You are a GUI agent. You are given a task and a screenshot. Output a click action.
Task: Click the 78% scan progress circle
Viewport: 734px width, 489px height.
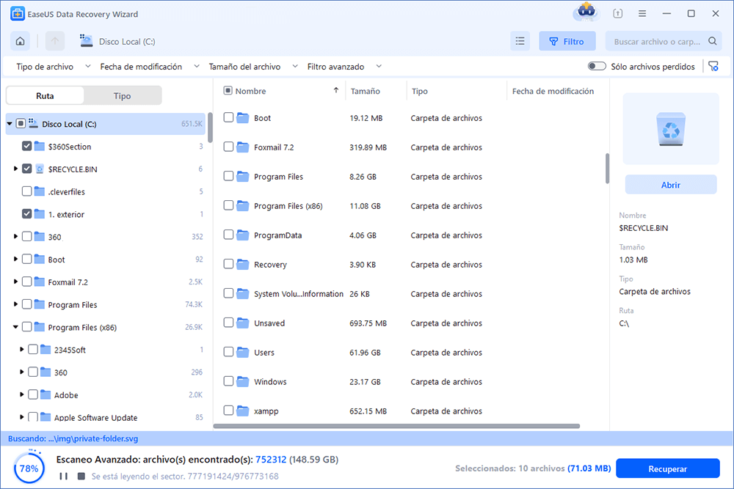(x=29, y=468)
